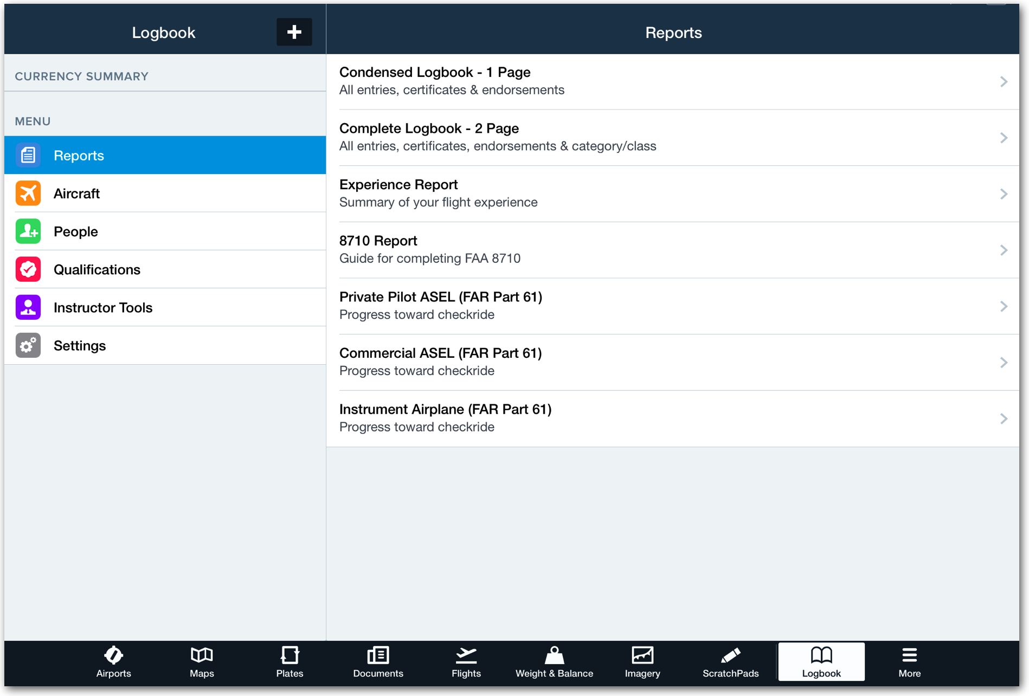Click the People icon in the sidebar
The height and width of the screenshot is (696, 1029).
(x=28, y=231)
